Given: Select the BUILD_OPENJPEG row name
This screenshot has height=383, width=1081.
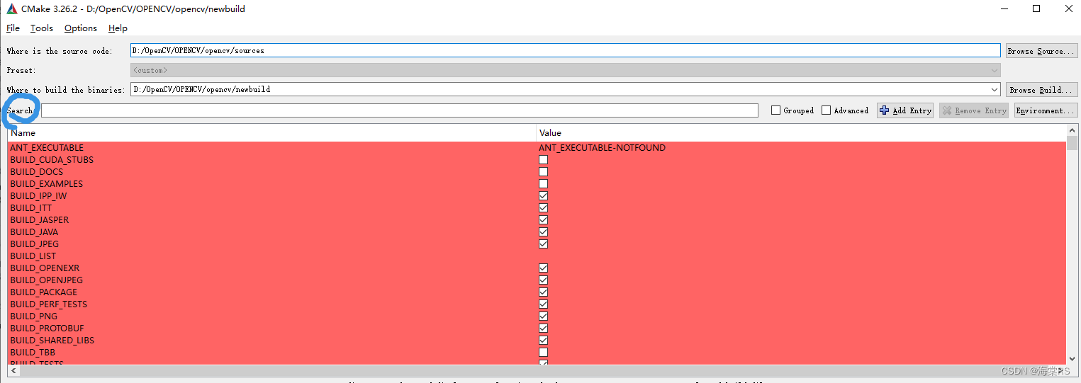Looking at the screenshot, I should (x=47, y=280).
